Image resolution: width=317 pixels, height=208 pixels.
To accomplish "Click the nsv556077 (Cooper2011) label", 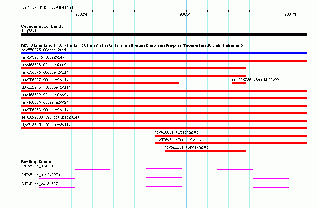I will tap(45, 80).
